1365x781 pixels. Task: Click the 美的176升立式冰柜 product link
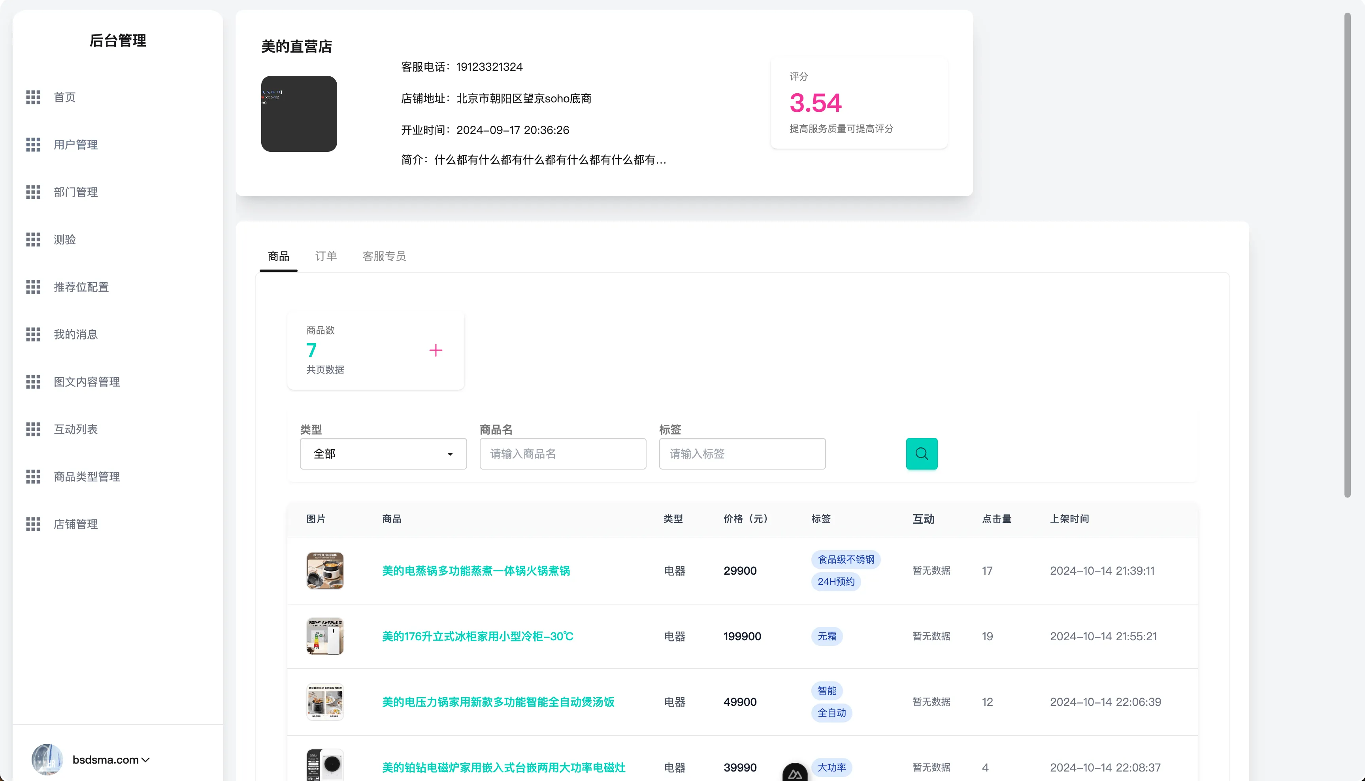477,636
